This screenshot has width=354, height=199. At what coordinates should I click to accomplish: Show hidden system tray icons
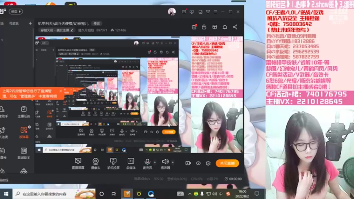[x=190, y=194]
